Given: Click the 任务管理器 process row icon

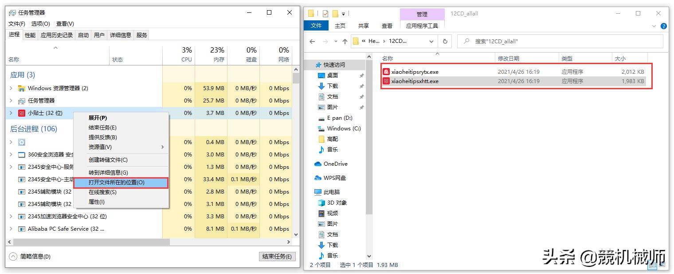Looking at the screenshot, I should [x=21, y=101].
